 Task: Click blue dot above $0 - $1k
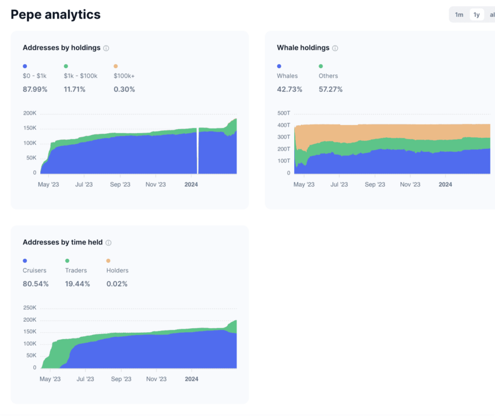pyautogui.click(x=25, y=66)
